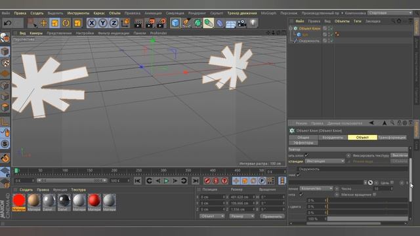Open Объём menu
This screenshot has width=420, height=236.
coord(115,13)
